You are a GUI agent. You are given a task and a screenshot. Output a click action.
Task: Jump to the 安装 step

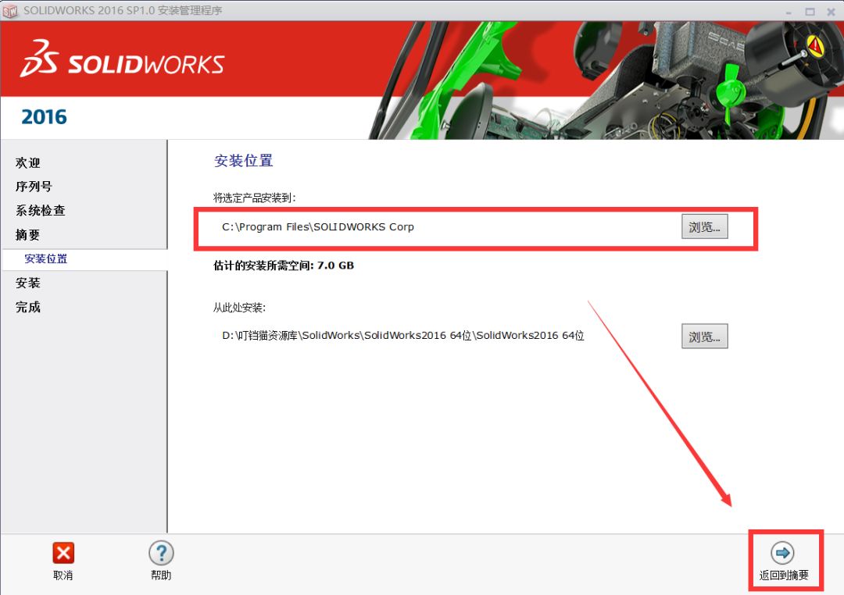(x=28, y=283)
